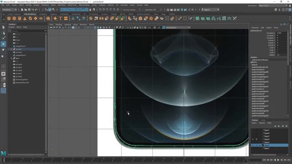Click the Open Scene folder icon

point(26,10)
